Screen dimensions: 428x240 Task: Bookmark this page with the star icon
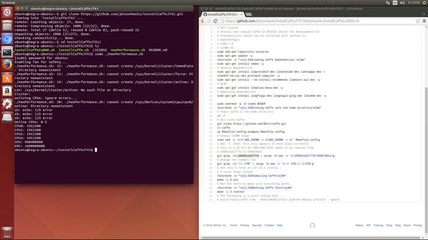(417, 21)
